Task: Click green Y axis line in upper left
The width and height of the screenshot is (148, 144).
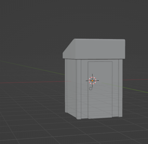Action: [32, 68]
